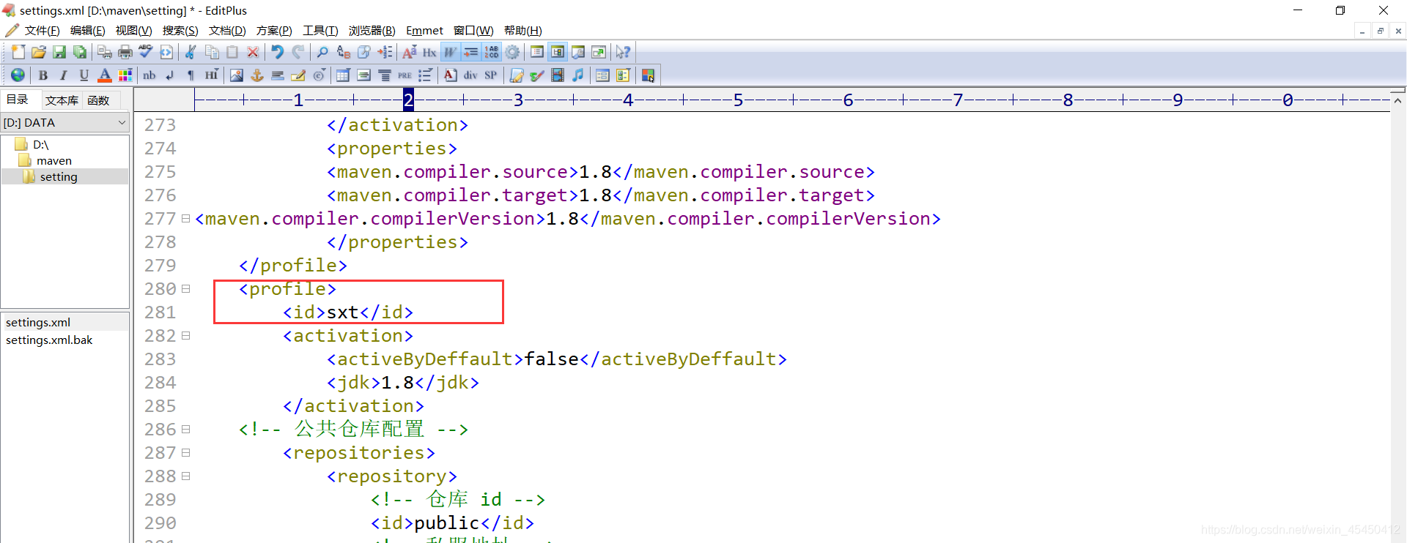
Task: Insert an anchor with the anchor icon
Action: coord(256,75)
